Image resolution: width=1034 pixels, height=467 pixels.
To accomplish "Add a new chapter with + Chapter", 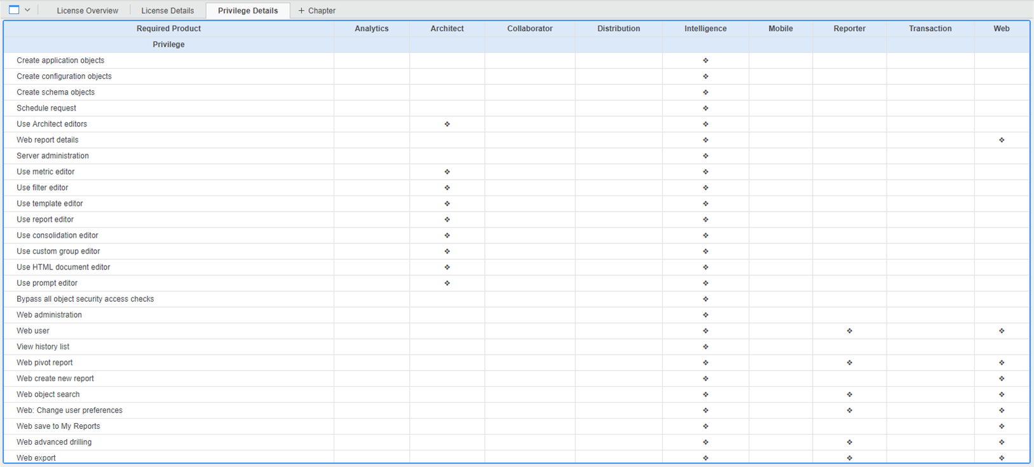I will (x=316, y=11).
